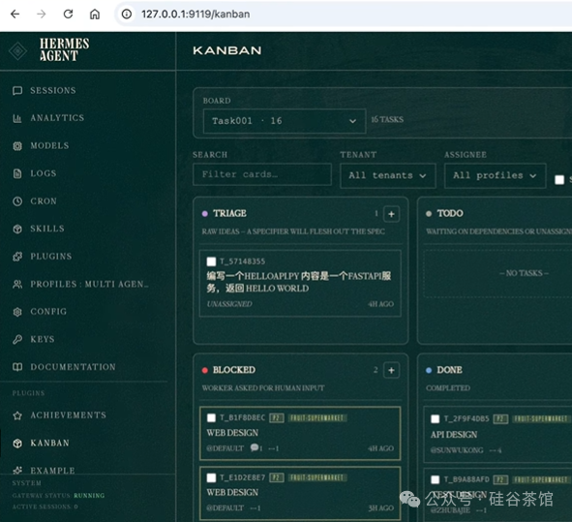Click the Cron clock icon

(x=17, y=201)
